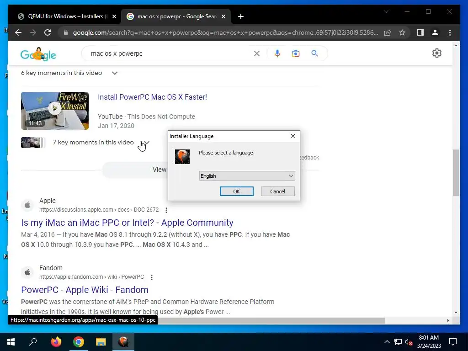Toggle Chrome side panel
Screen dimensions: 468x351
click(x=420, y=32)
